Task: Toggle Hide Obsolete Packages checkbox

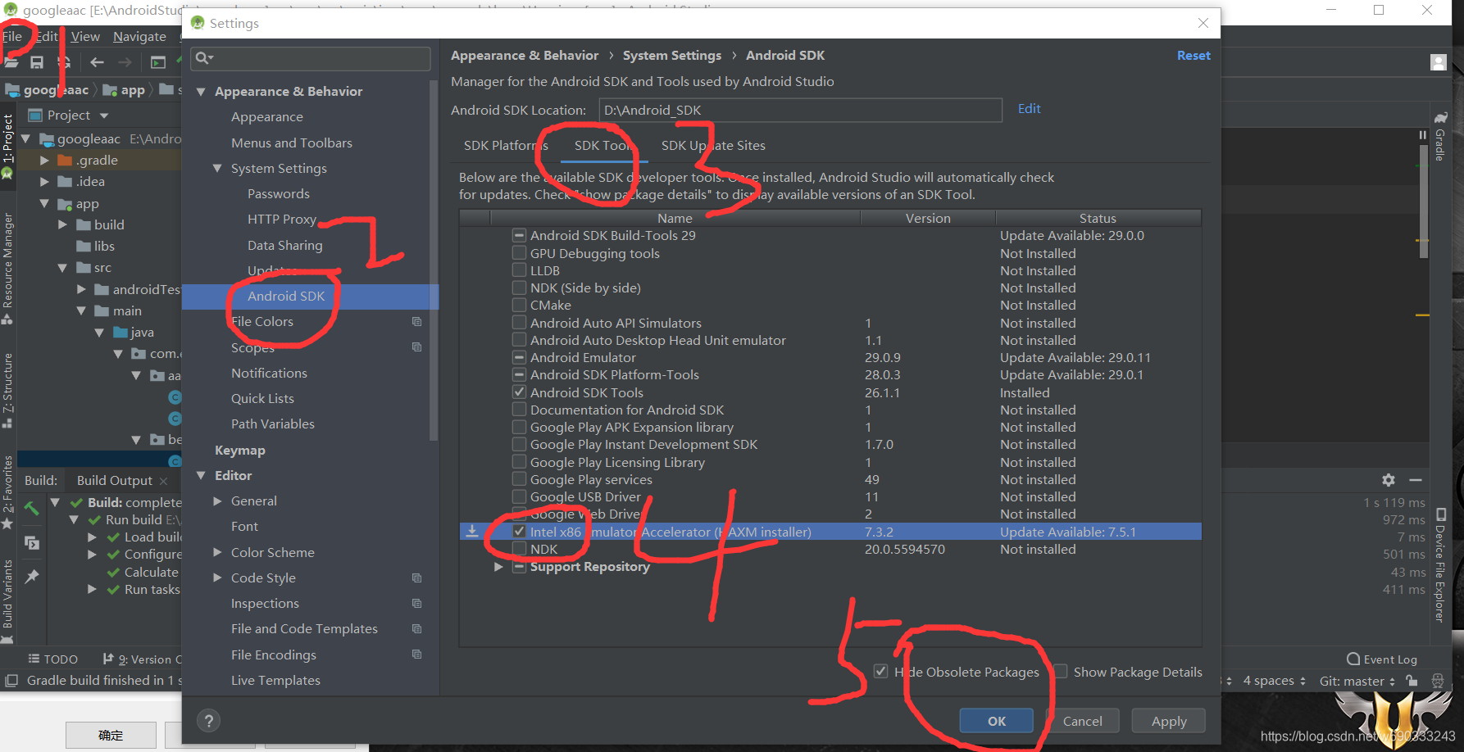Action: pyautogui.click(x=880, y=672)
